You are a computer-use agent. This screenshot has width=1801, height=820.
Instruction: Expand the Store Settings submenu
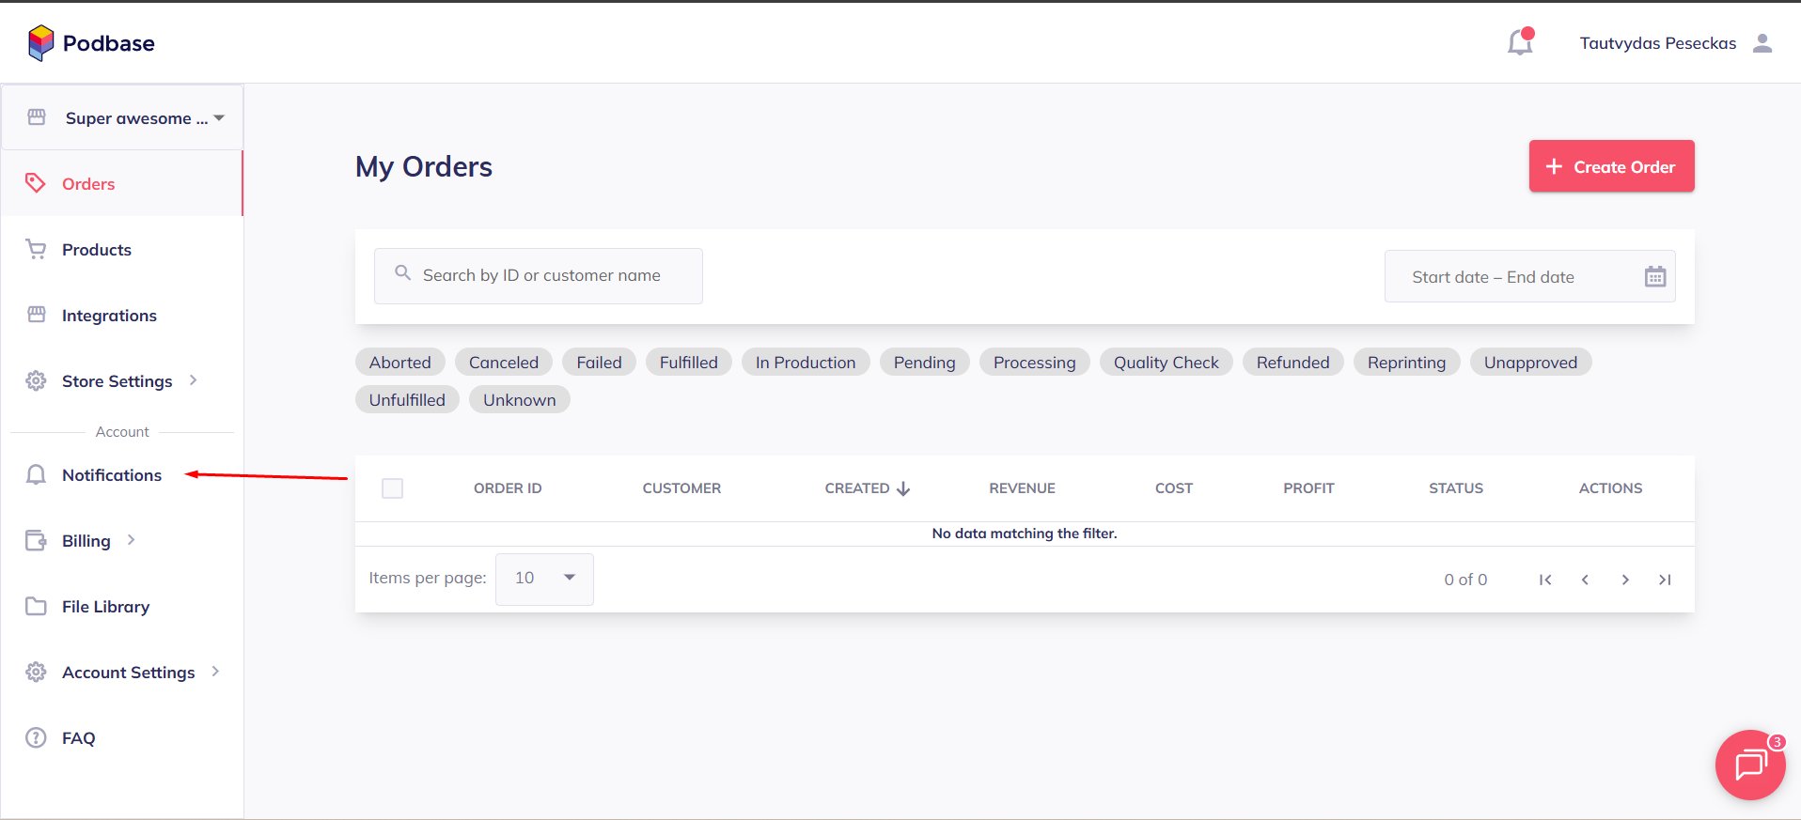pos(117,381)
